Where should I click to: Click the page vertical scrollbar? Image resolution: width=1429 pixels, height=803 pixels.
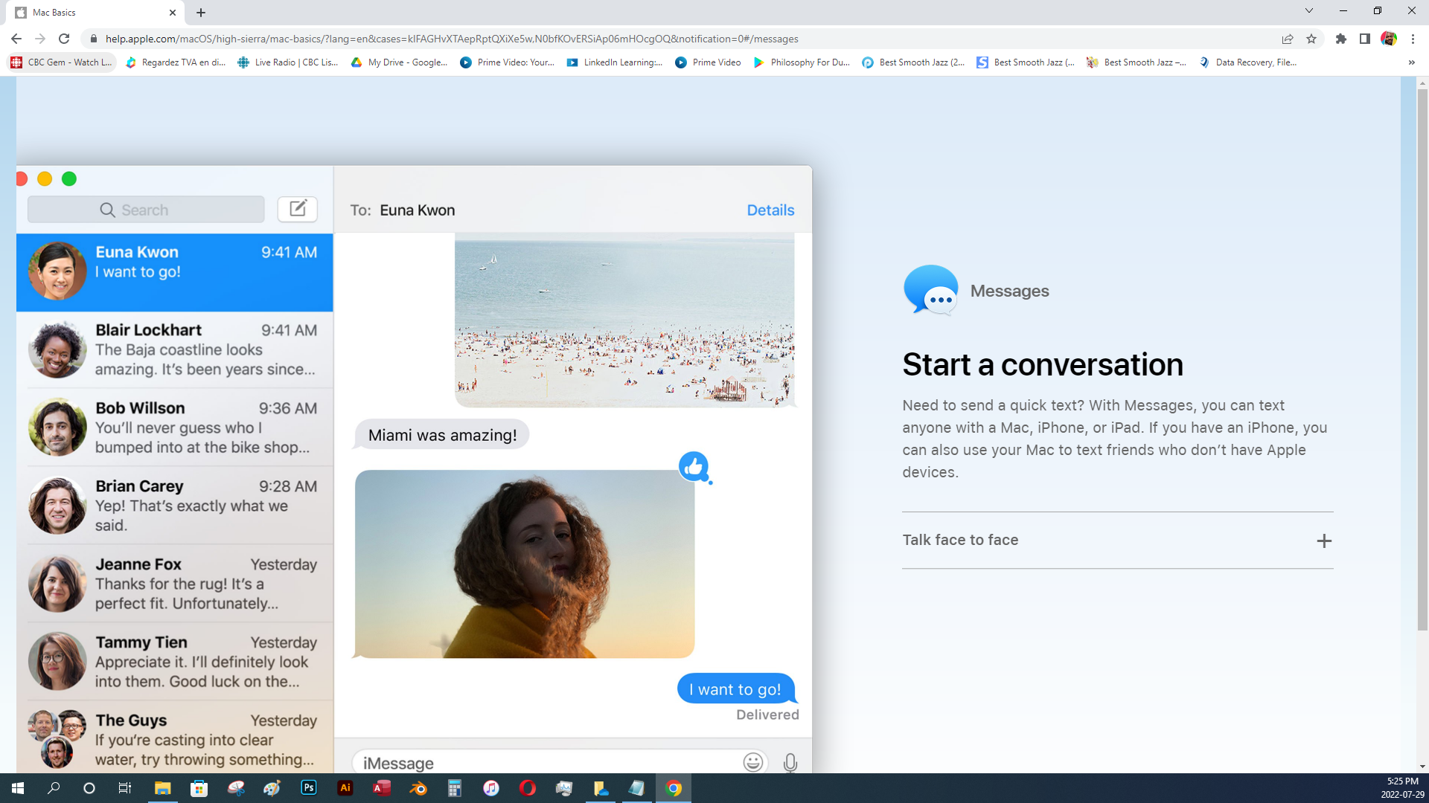1422,357
